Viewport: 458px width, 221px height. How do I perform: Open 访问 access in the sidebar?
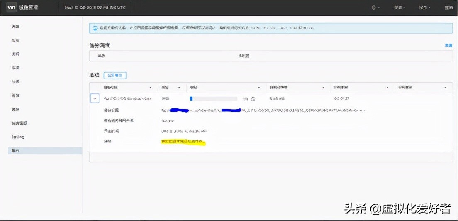(x=15, y=54)
